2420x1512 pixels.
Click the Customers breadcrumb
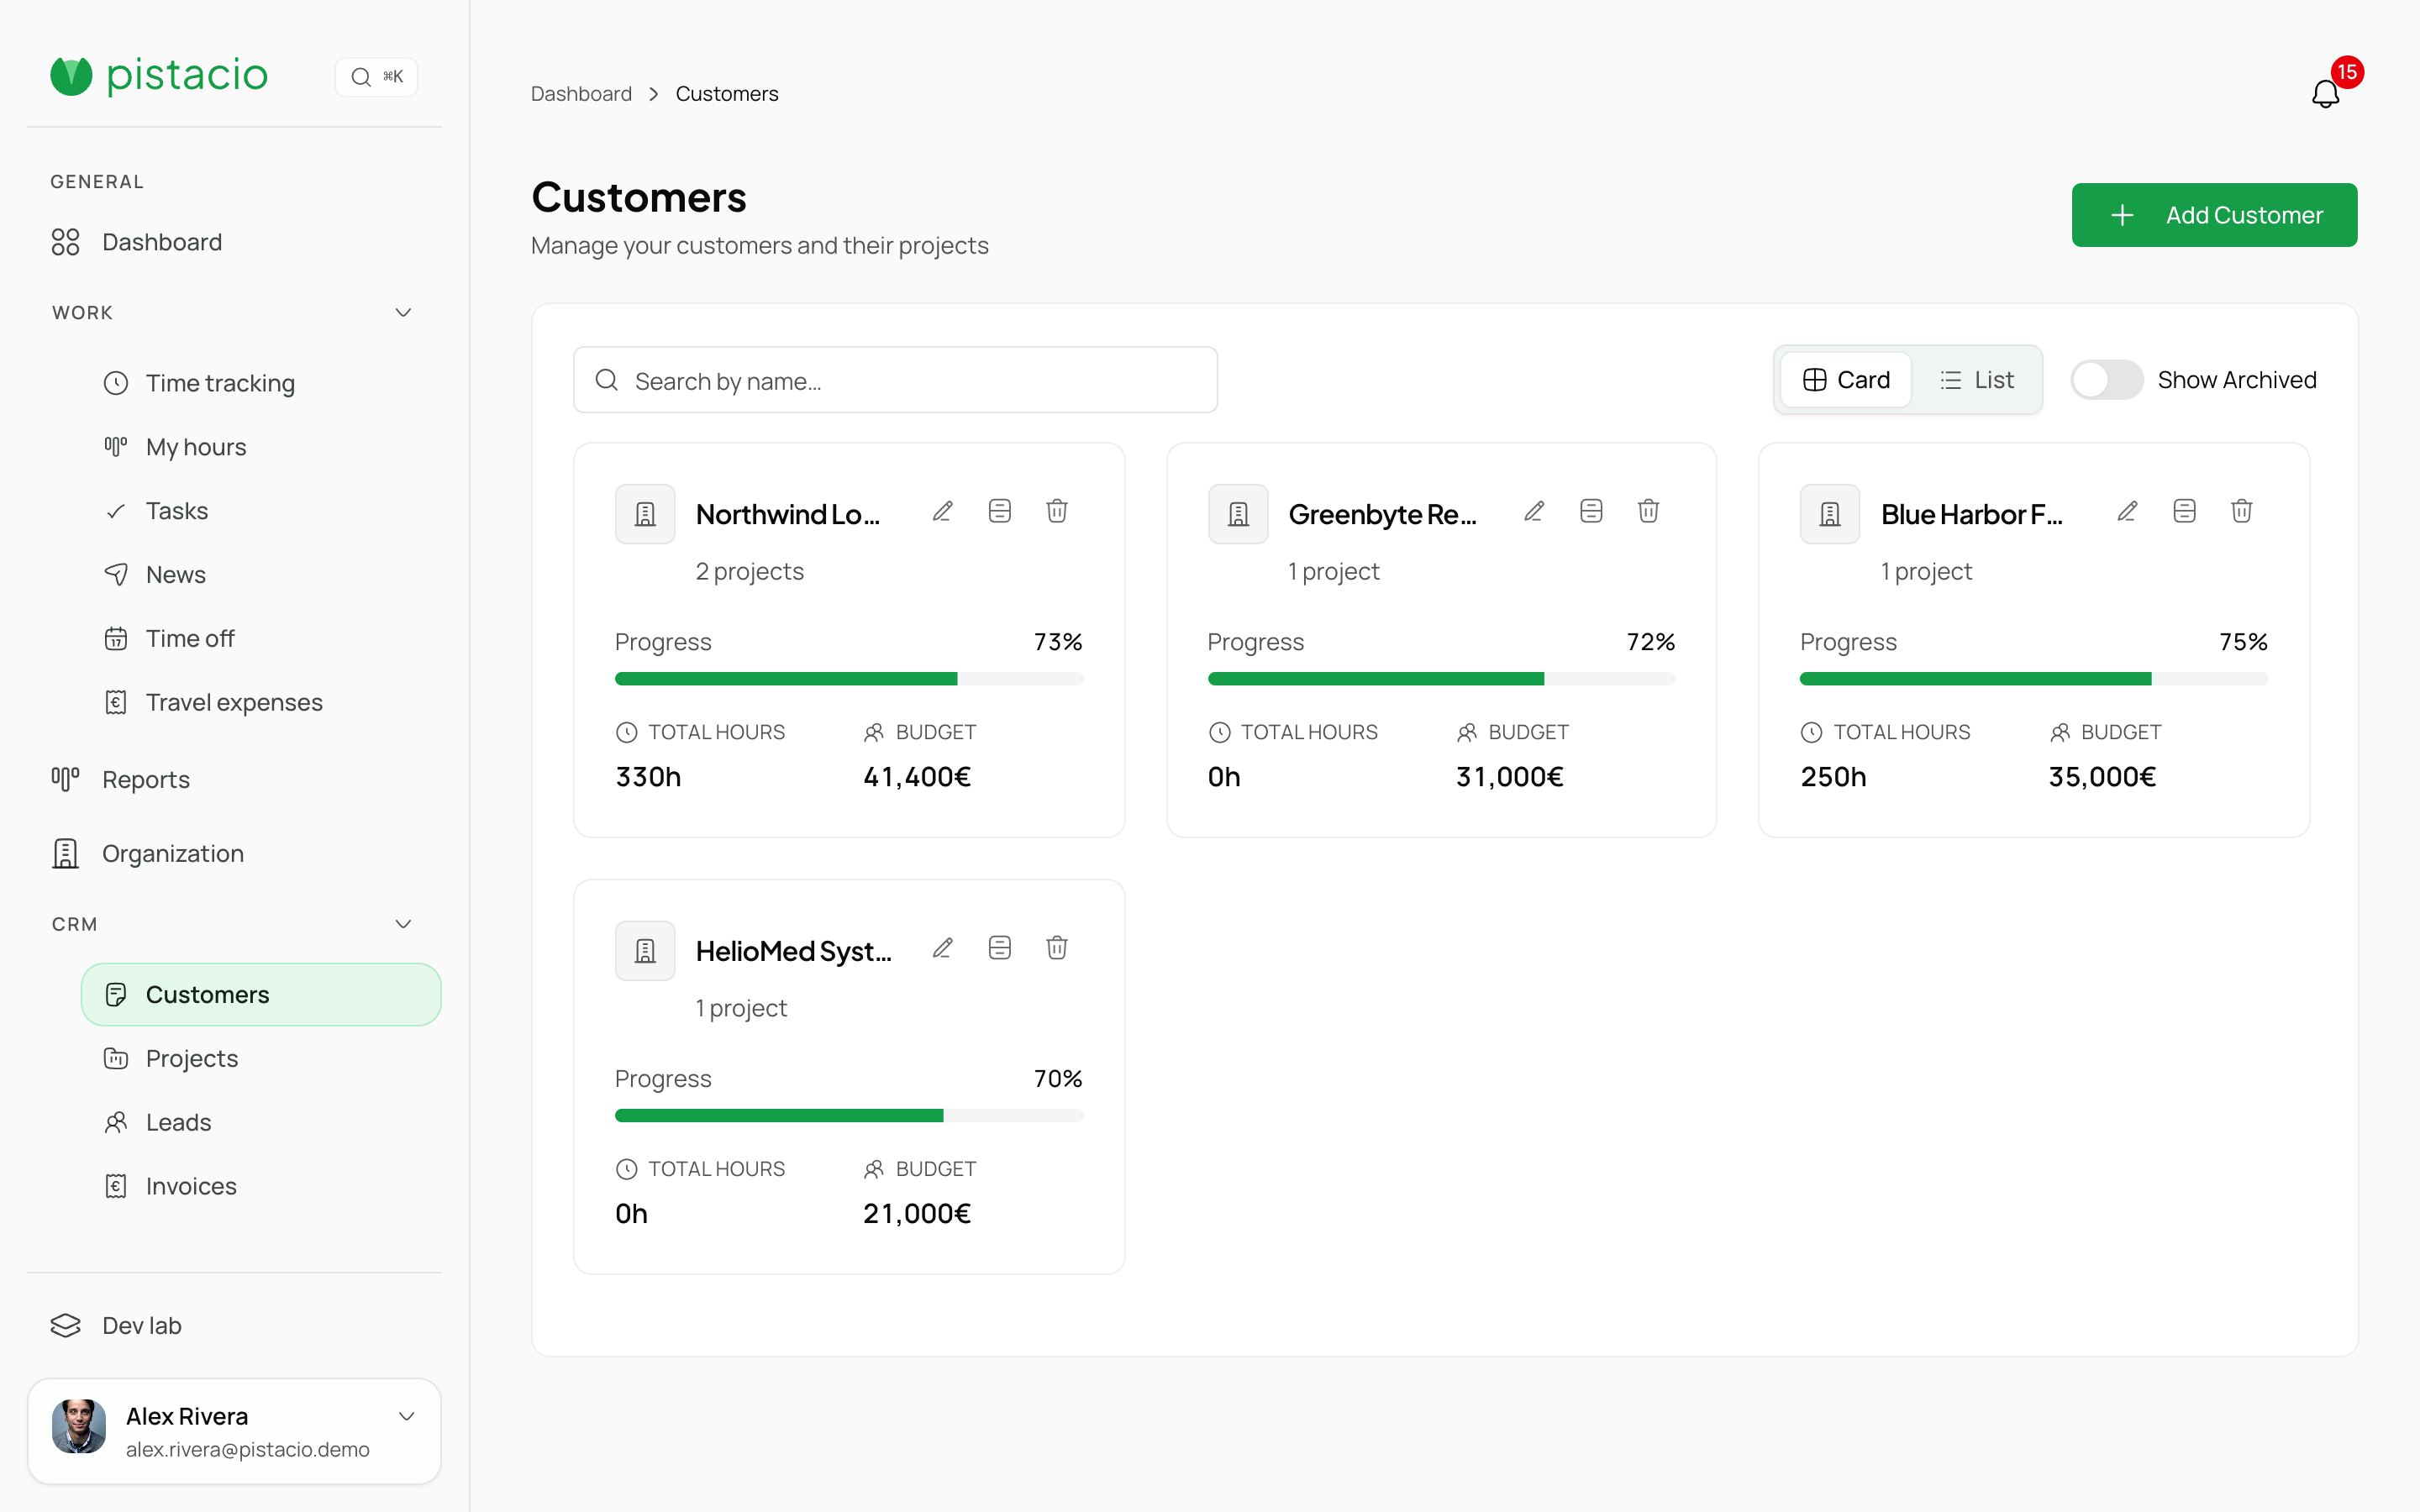[x=727, y=94]
